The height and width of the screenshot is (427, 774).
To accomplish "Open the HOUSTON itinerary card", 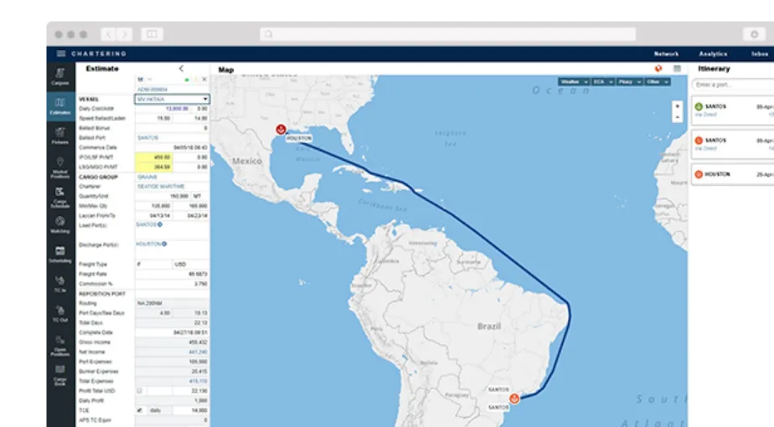I will pyautogui.click(x=732, y=175).
